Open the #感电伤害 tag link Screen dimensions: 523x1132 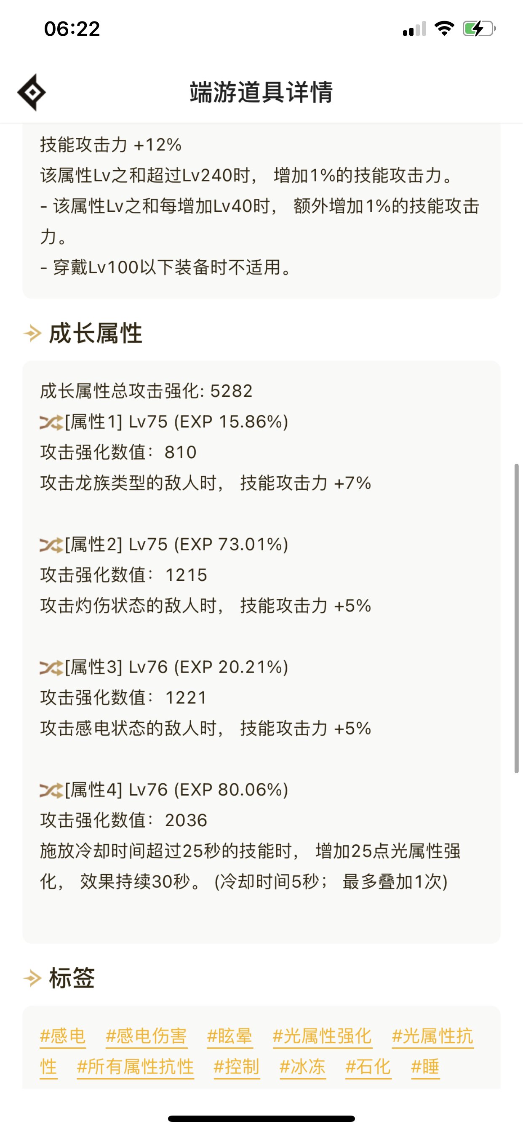[x=146, y=1036]
